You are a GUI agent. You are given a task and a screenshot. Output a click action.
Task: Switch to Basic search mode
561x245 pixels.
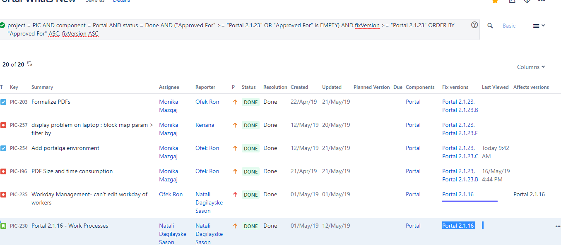(509, 26)
